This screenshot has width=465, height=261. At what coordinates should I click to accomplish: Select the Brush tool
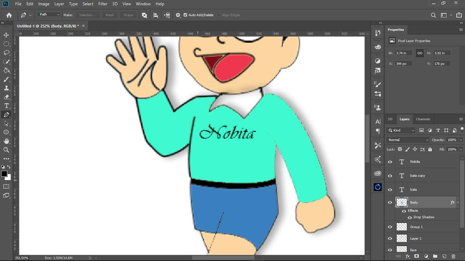6,79
